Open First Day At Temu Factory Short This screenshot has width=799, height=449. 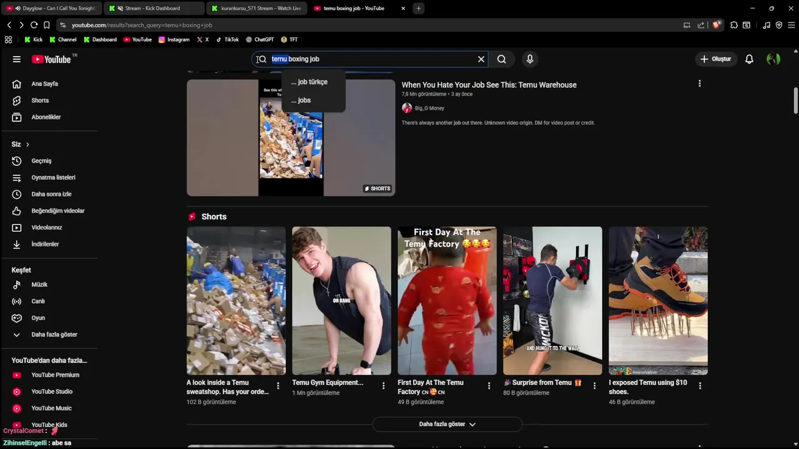point(447,301)
